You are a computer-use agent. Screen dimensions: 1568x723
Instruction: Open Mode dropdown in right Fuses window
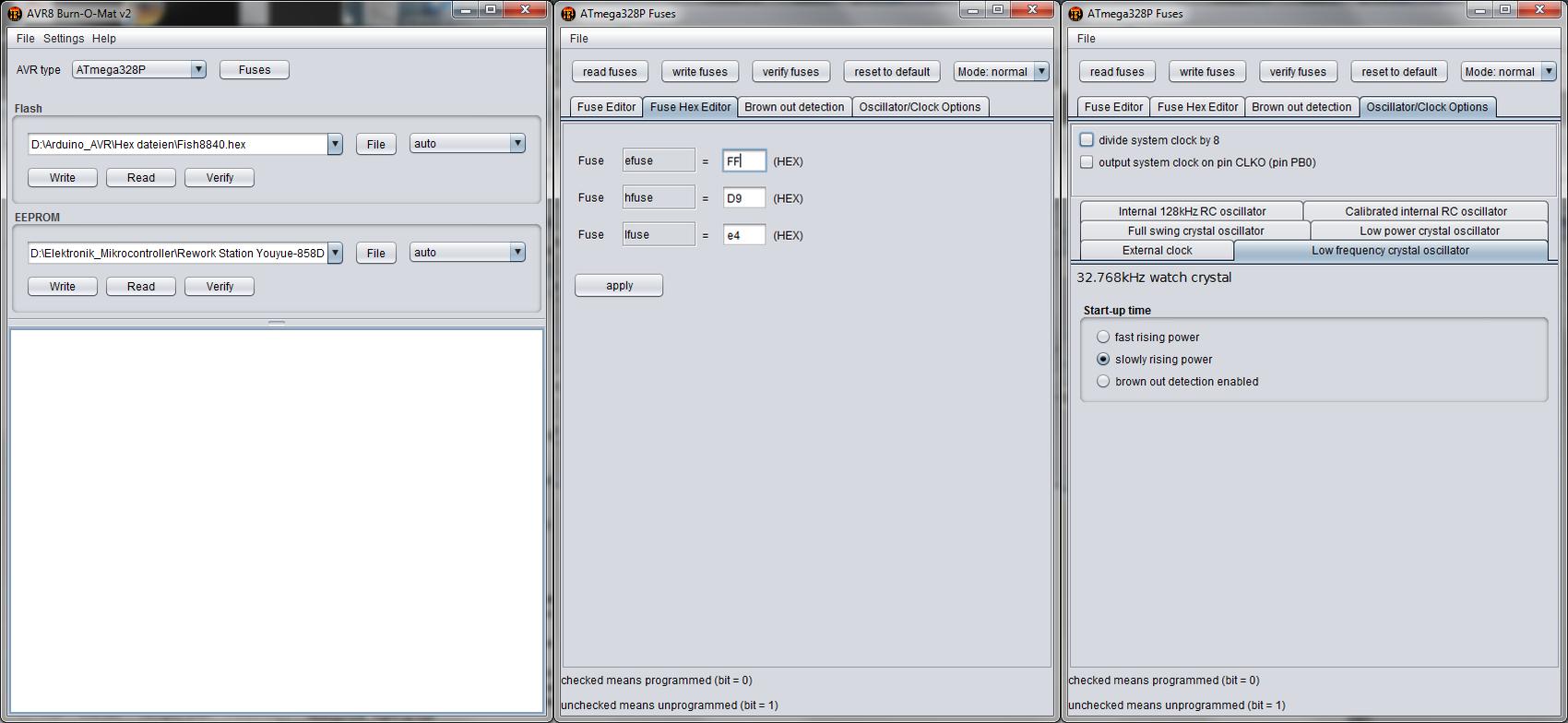tap(1549, 71)
